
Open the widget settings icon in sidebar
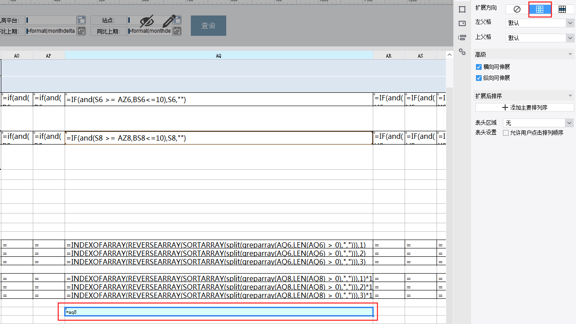coord(462,23)
